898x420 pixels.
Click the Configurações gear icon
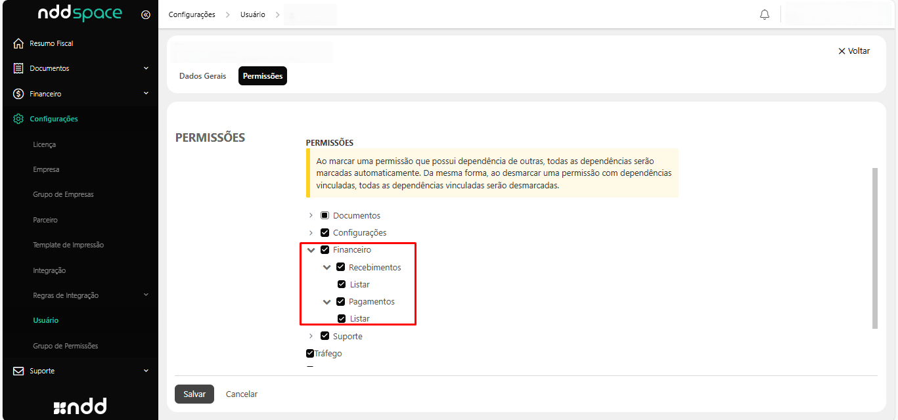[18, 119]
